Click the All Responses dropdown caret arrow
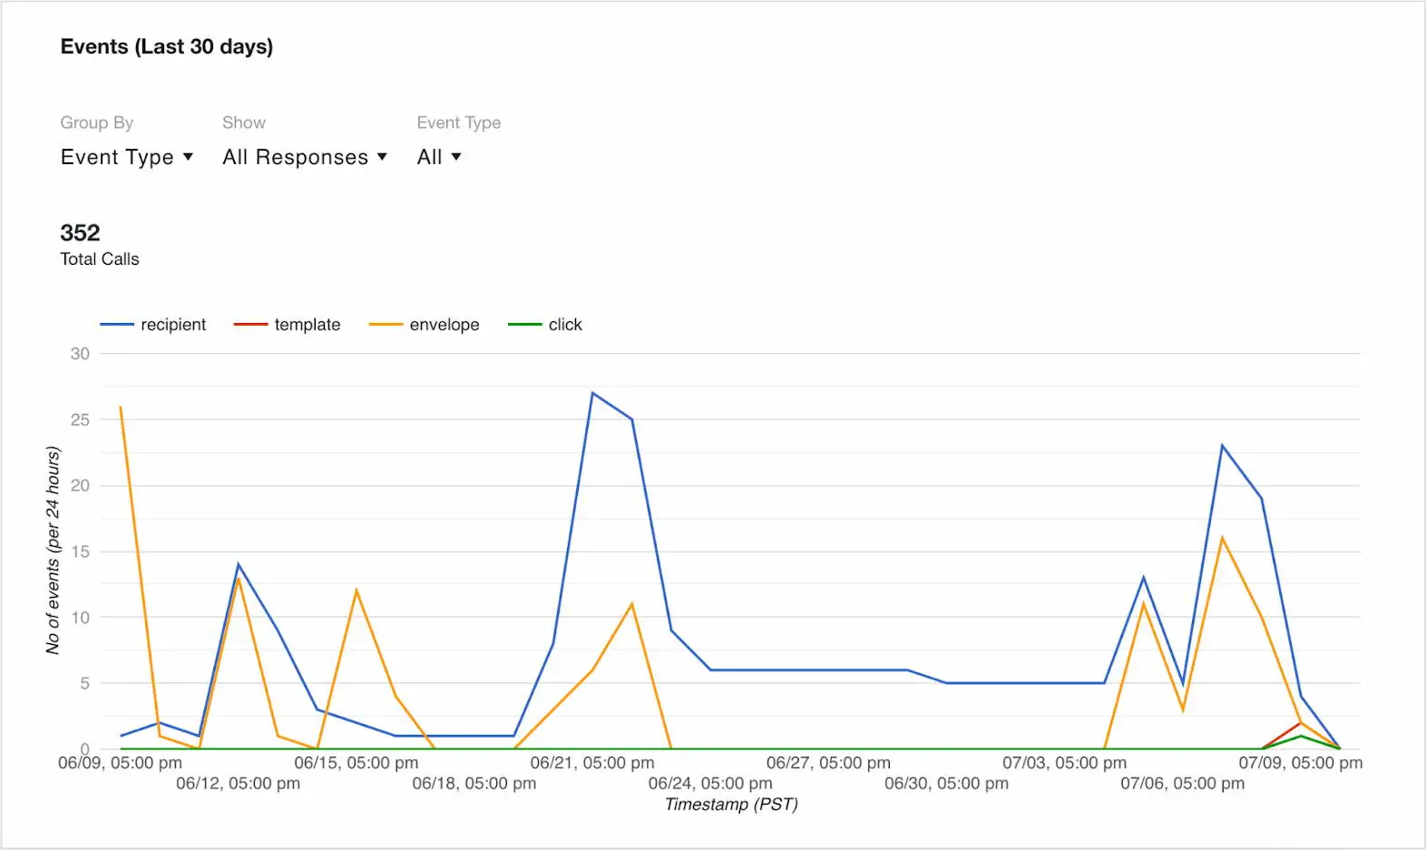1426x850 pixels. point(381,156)
